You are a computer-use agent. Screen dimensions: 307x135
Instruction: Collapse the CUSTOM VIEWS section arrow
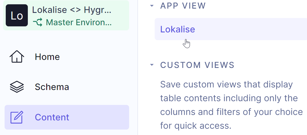click(152, 65)
